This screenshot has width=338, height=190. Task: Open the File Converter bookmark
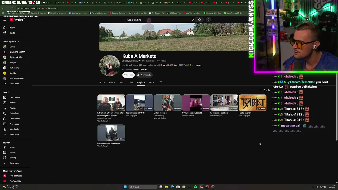(77, 13)
